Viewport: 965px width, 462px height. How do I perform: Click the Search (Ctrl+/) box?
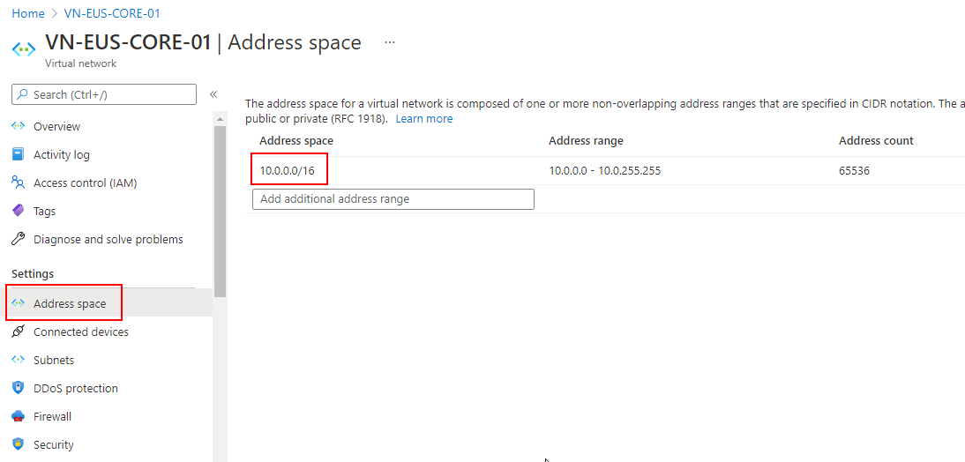(104, 94)
